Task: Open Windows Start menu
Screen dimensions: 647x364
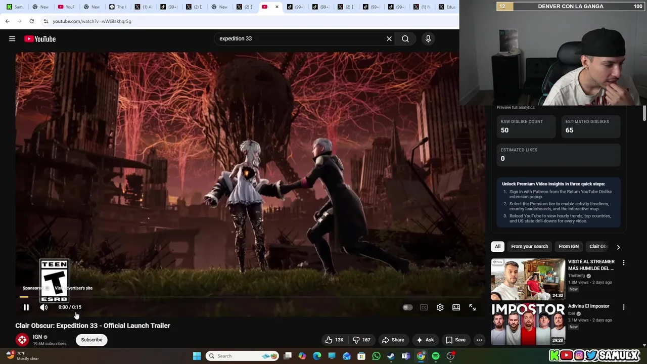Action: coord(197,356)
